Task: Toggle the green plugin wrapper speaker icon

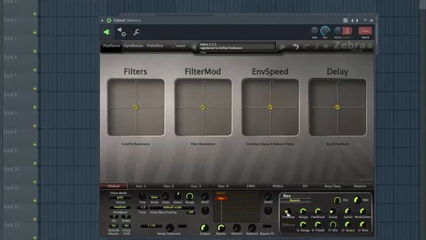Action: 106,32
